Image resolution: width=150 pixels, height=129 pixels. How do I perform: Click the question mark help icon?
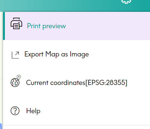pos(15,111)
